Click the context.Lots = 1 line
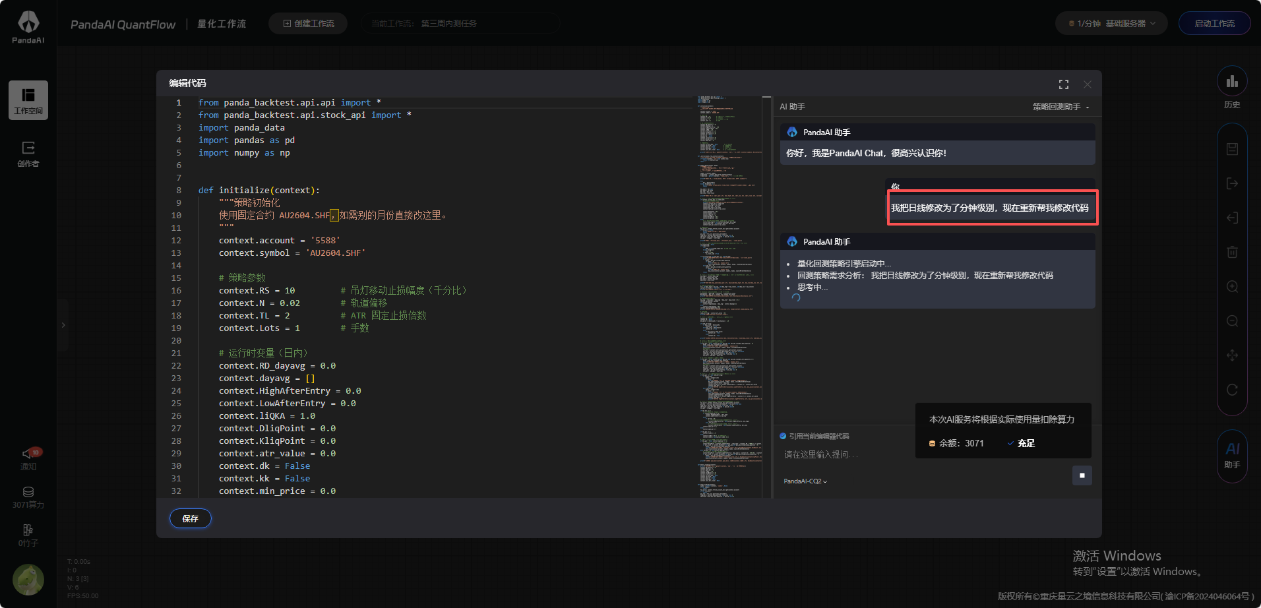This screenshot has width=1261, height=608. [x=259, y=328]
